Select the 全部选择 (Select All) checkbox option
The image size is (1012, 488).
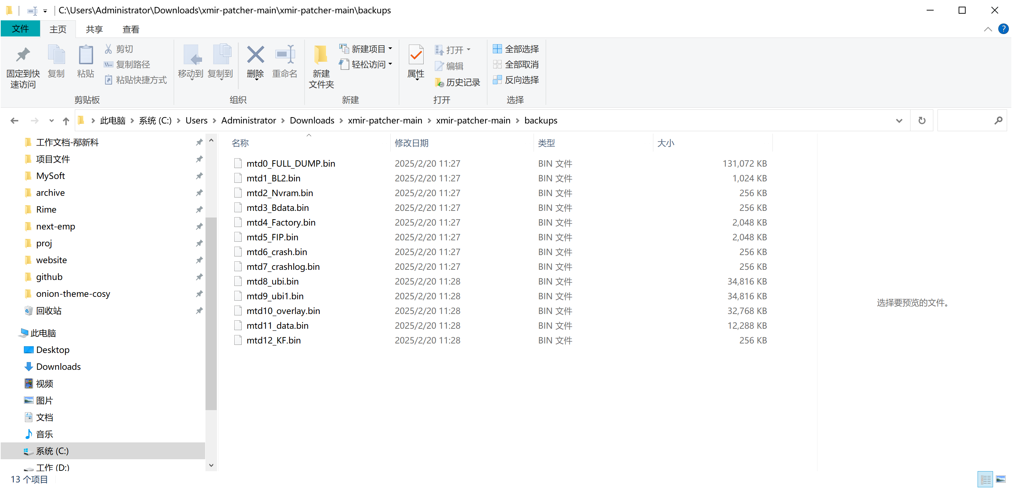[x=517, y=48]
